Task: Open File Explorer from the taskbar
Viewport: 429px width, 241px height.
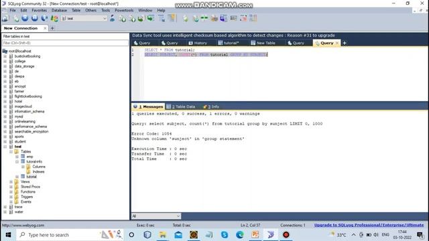Action: coord(163,235)
